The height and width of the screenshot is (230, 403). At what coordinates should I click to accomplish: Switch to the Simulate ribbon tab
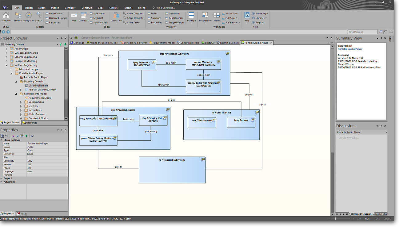[114, 8]
